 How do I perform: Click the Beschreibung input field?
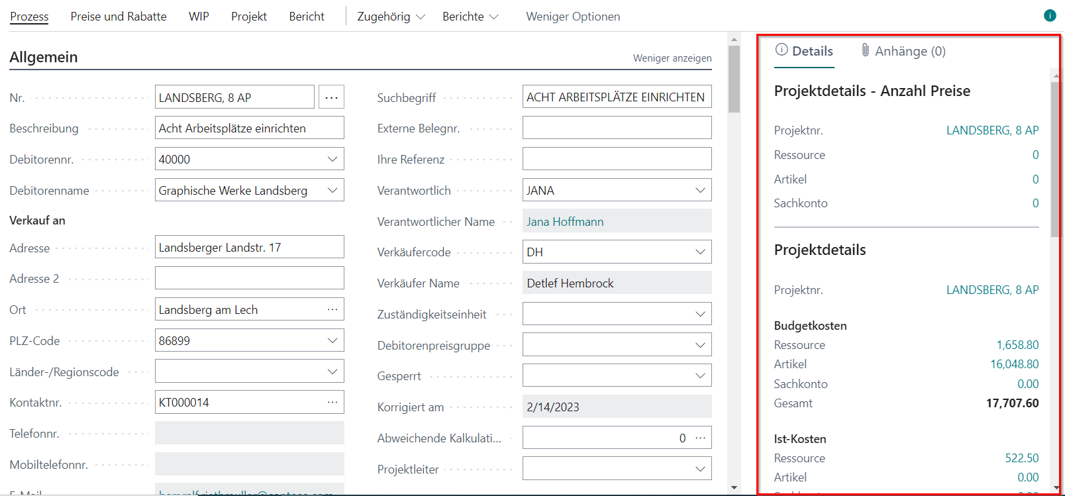point(249,128)
